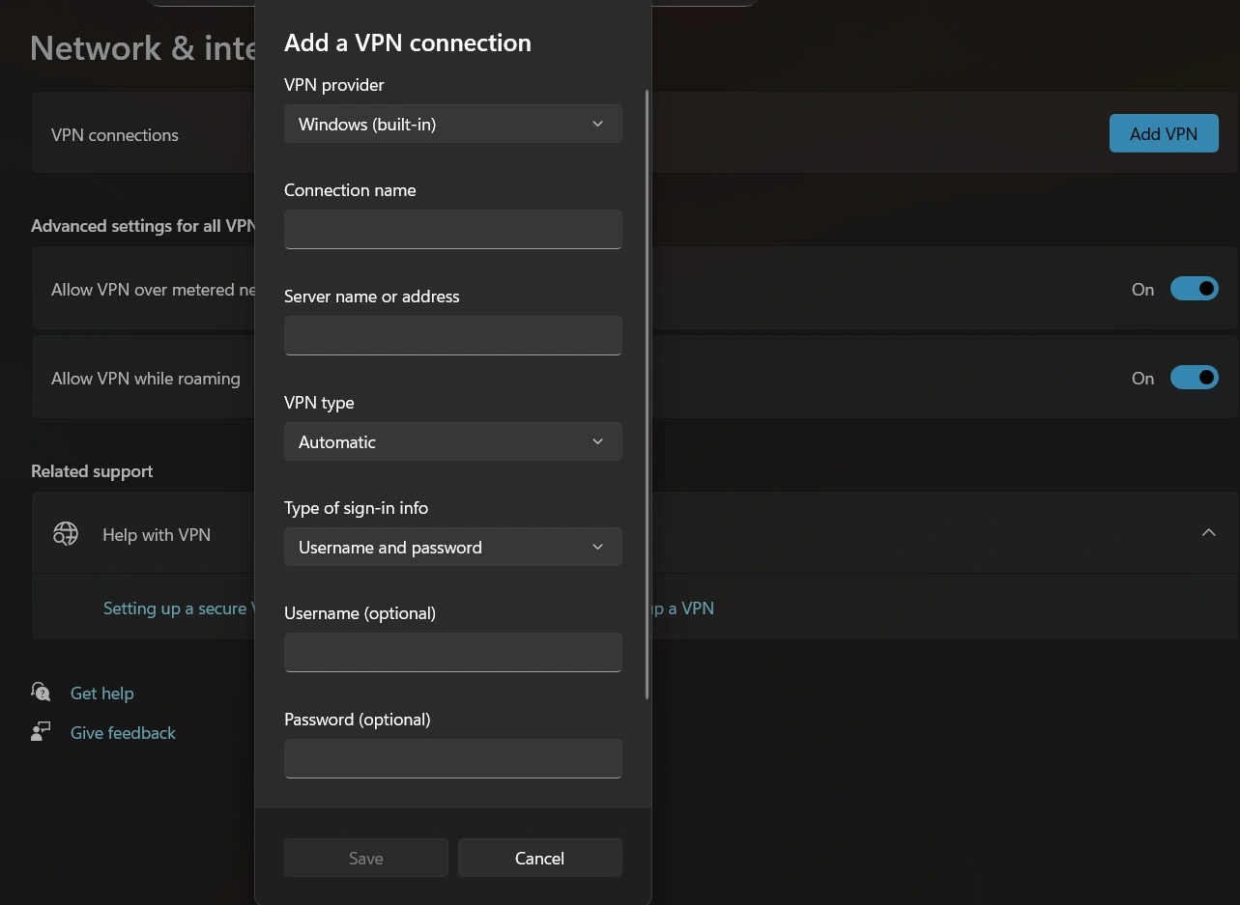
Task: Cancel the Add a VPN connection dialog
Action: click(539, 858)
